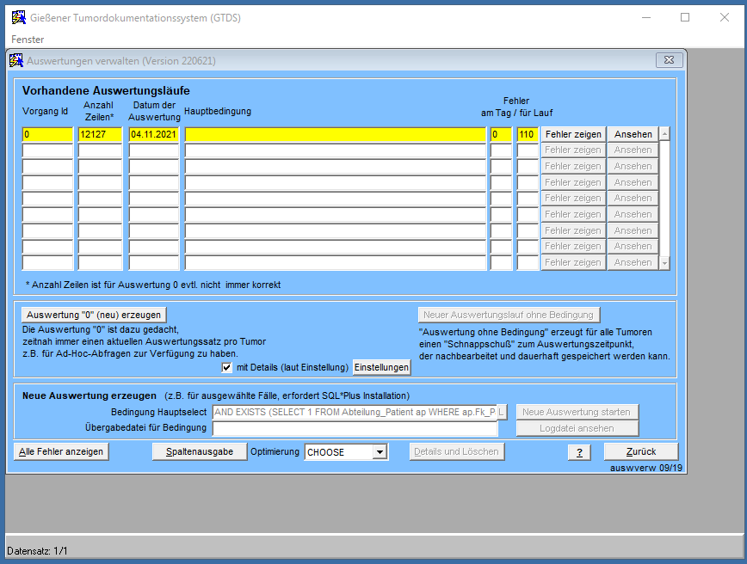The image size is (747, 564).
Task: Click the Übergabedatei für Bedingung field
Action: 355,428
